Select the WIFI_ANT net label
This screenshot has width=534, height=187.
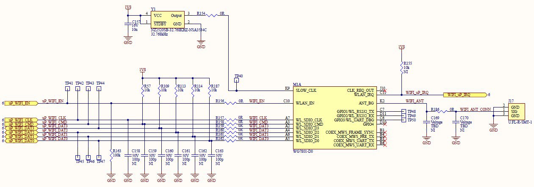[415, 101]
